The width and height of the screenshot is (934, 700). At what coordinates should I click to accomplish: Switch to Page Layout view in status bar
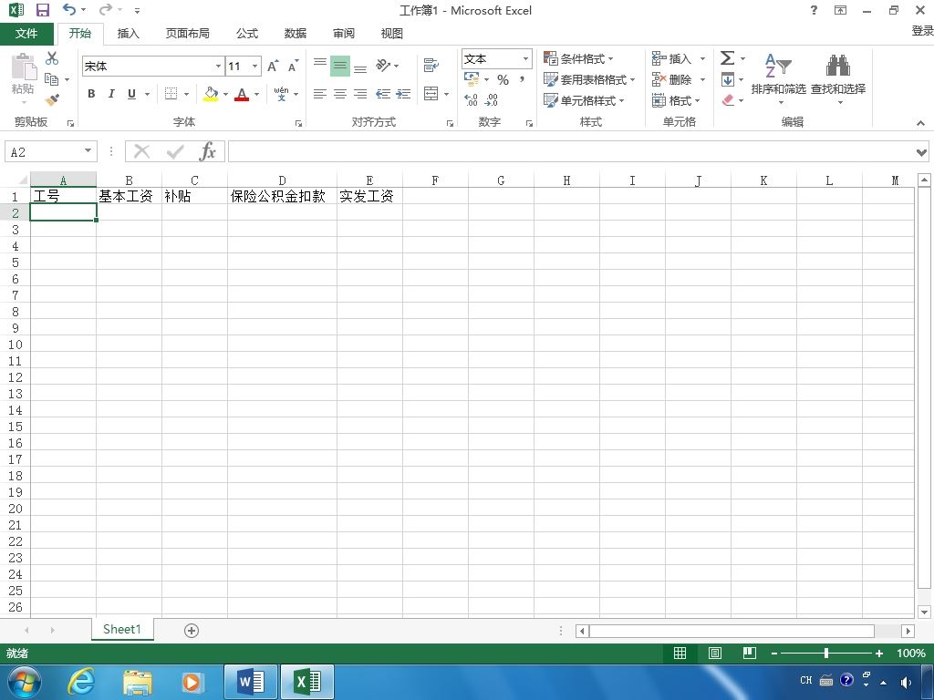point(715,653)
